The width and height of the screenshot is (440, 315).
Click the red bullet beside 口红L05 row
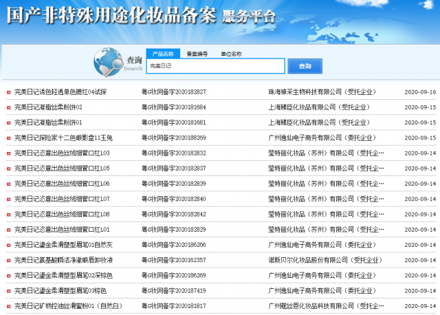click(8, 169)
